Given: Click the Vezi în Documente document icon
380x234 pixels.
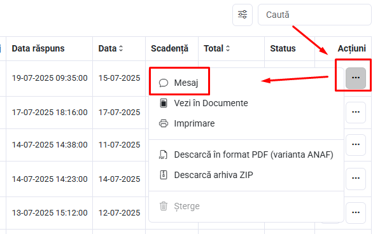Looking at the screenshot, I should pos(164,103).
